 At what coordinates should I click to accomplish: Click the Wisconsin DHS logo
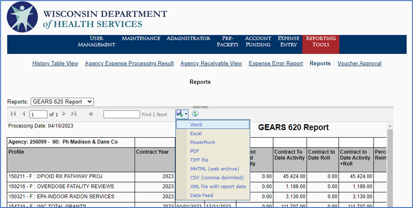point(23,17)
